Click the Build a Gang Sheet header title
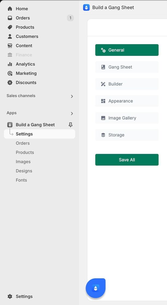The height and width of the screenshot is (305, 167). 113,8
